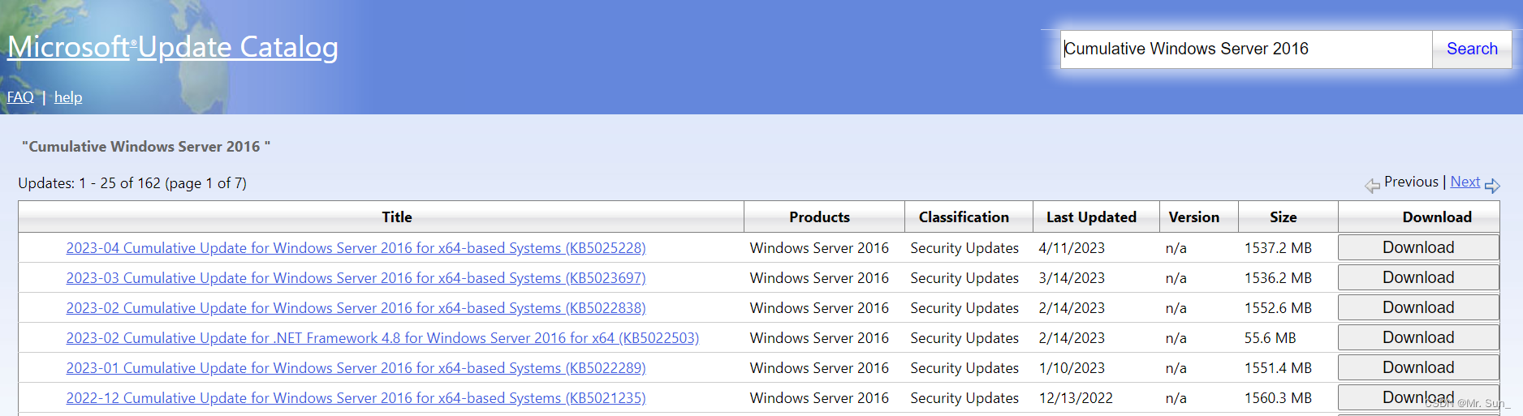Download the KB5022503 .NET Framework update

(x=1418, y=337)
